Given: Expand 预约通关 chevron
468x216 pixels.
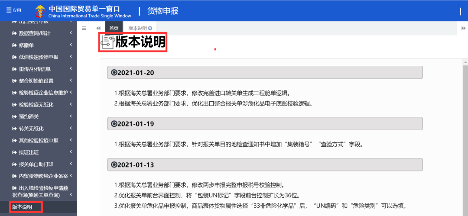Looking at the screenshot, I should (71, 116).
